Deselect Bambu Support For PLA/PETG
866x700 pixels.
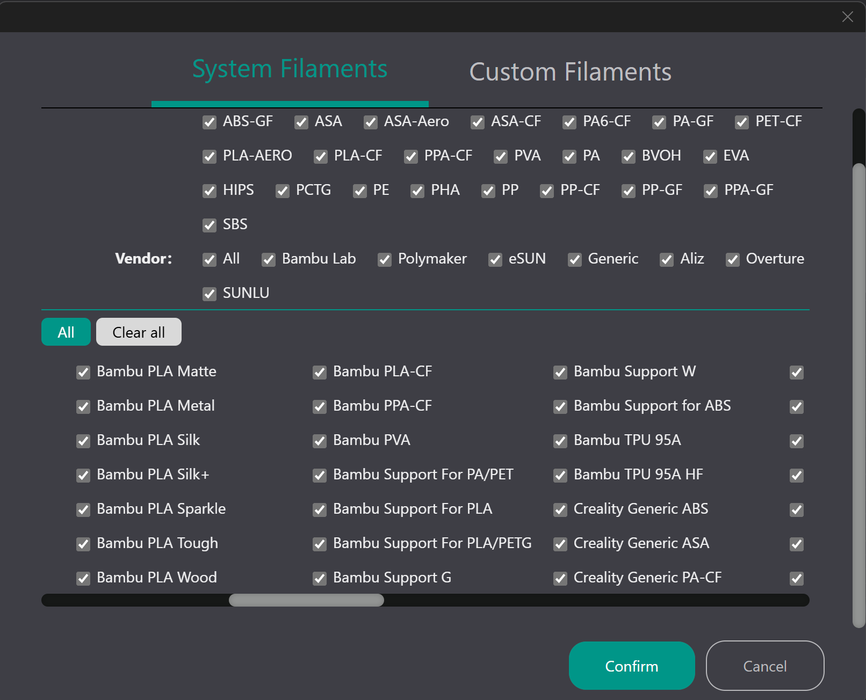(x=320, y=544)
